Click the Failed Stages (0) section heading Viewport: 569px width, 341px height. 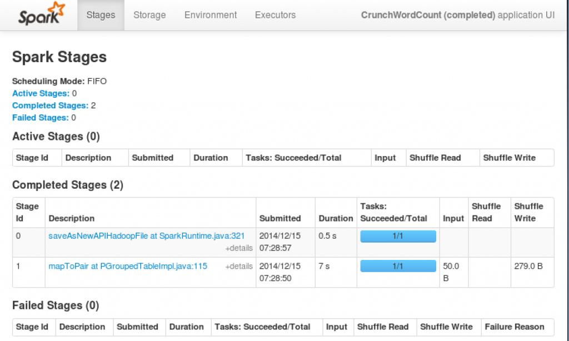click(56, 305)
